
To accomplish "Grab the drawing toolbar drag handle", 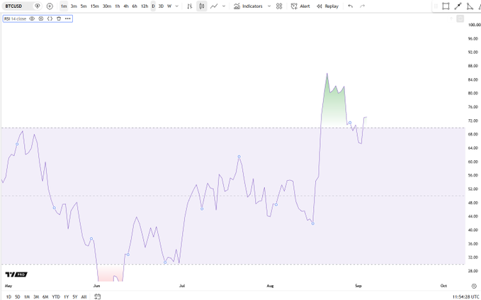I will (x=436, y=6).
